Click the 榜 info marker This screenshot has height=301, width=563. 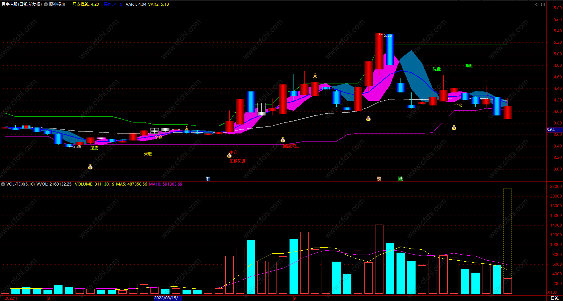tap(379, 179)
